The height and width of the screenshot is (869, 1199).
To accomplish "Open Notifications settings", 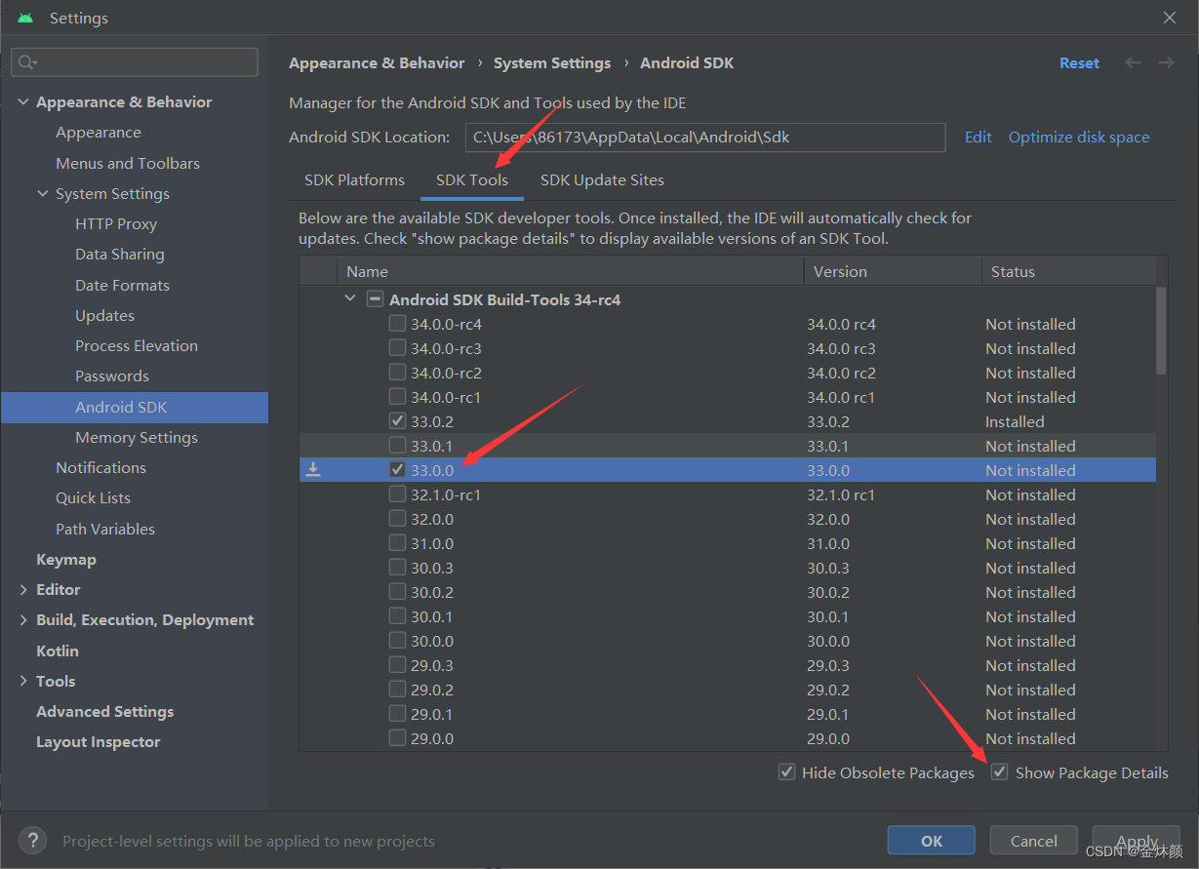I will coord(100,467).
